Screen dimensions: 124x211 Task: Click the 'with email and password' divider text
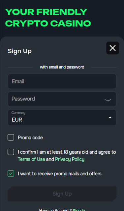click(x=62, y=67)
